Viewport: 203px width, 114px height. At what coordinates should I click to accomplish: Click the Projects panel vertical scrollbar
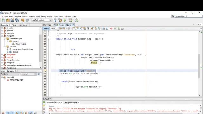[x=40, y=48]
